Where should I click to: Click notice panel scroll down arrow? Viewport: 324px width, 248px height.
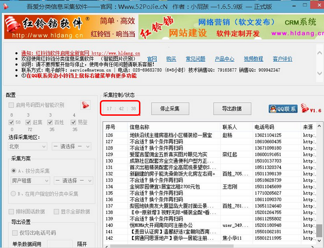(319, 73)
